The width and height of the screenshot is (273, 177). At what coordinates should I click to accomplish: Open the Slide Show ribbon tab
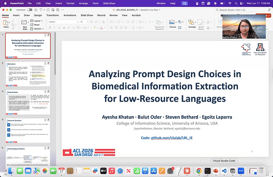(87, 15)
